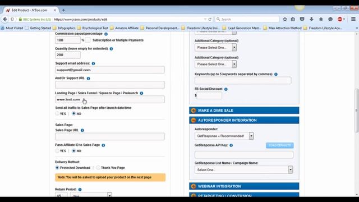Screen dimensions: 359x202
Task: Open address bar history dropdown arrow
Action: coord(205,19)
